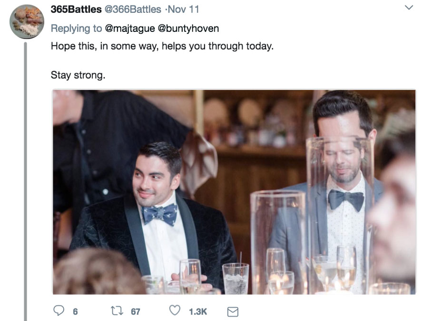Send via direct message envelope icon
This screenshot has width=432, height=321.
pos(232,312)
